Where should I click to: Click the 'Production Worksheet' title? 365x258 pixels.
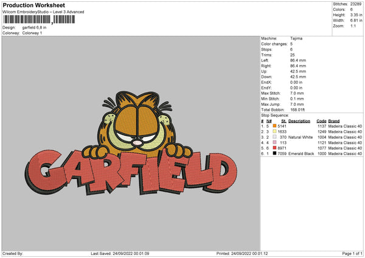pyautogui.click(x=33, y=5)
